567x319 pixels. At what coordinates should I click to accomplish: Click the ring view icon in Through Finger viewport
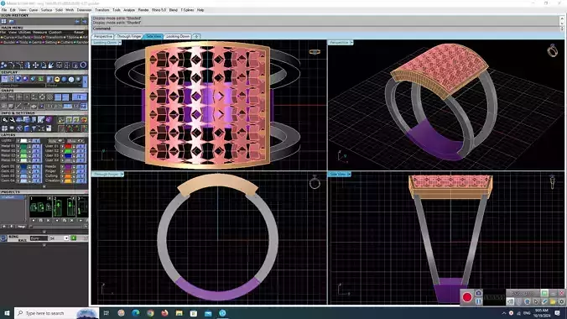[315, 182]
